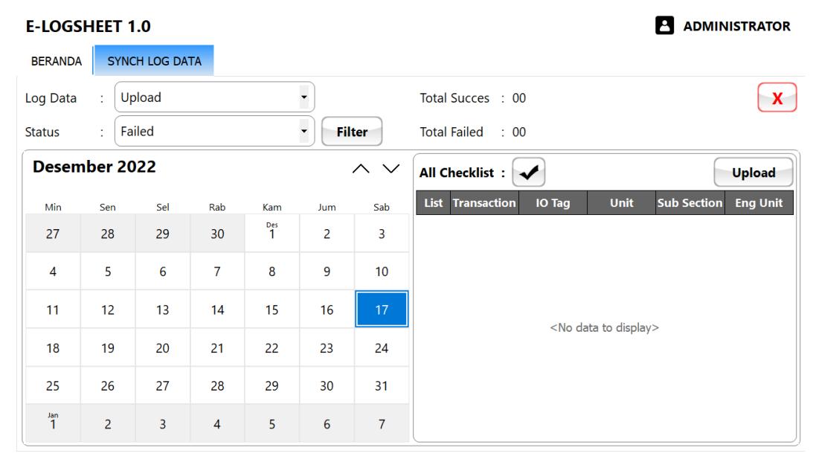Click the Filter button
The height and width of the screenshot is (465, 813).
pos(352,132)
